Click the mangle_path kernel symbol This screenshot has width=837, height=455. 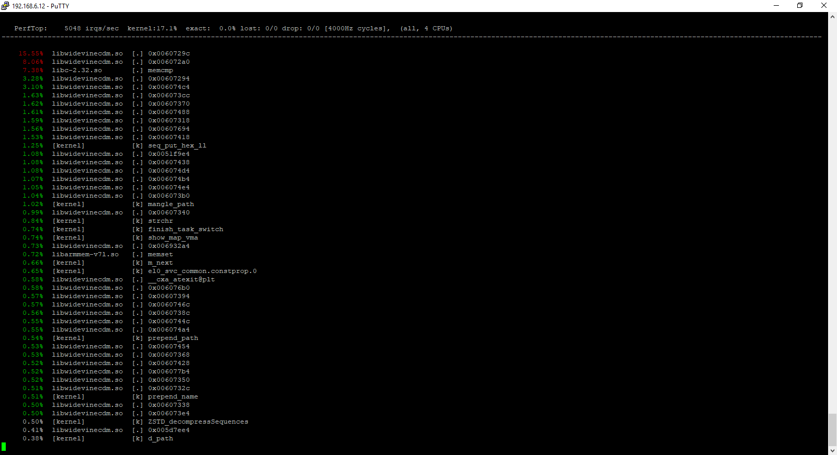(171, 204)
